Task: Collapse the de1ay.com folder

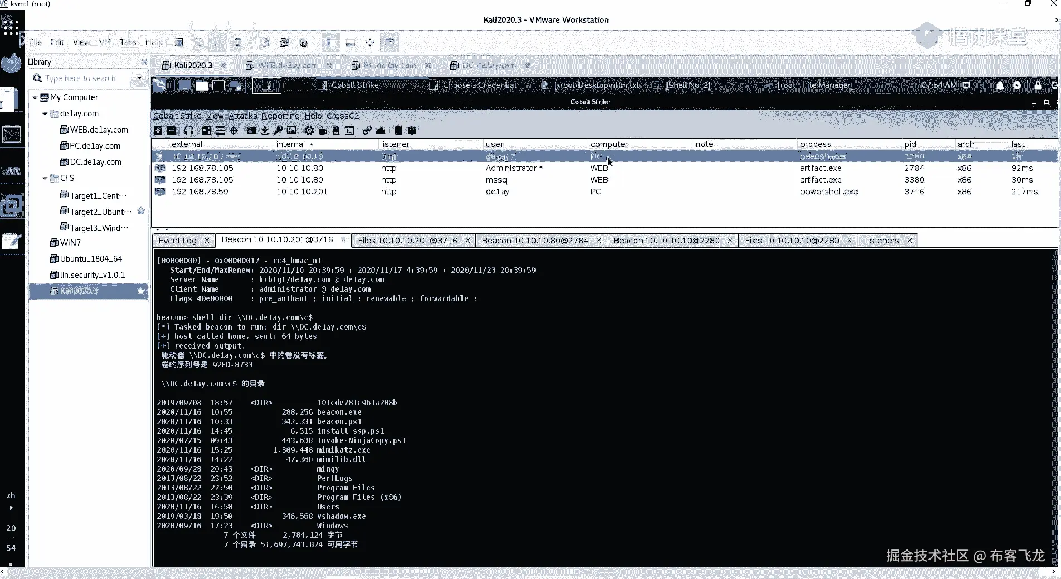Action: pyautogui.click(x=45, y=114)
